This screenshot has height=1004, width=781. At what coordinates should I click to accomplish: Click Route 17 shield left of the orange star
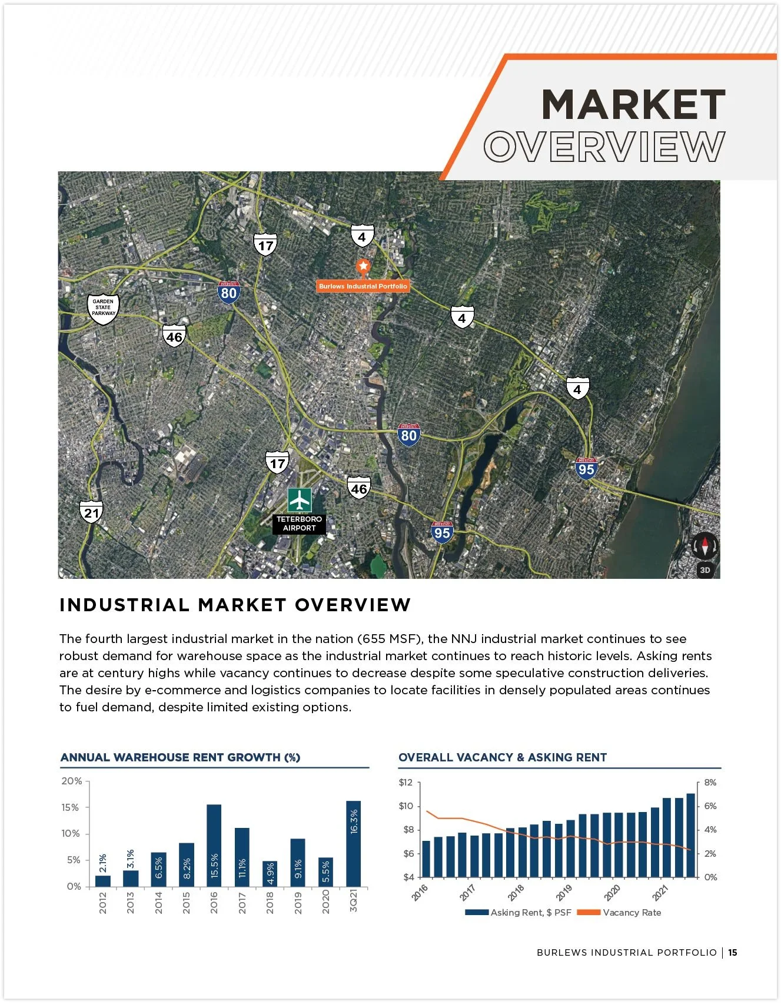[265, 244]
